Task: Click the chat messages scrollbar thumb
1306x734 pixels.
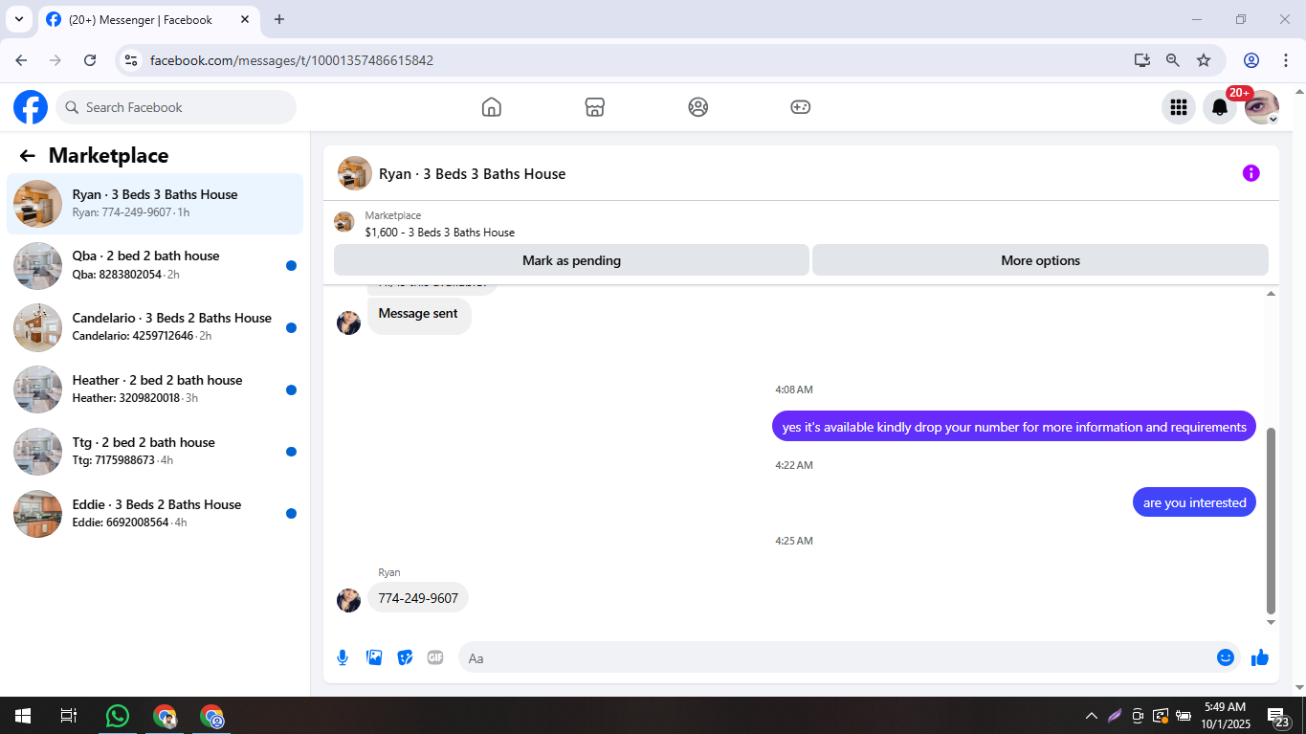Action: [1271, 521]
